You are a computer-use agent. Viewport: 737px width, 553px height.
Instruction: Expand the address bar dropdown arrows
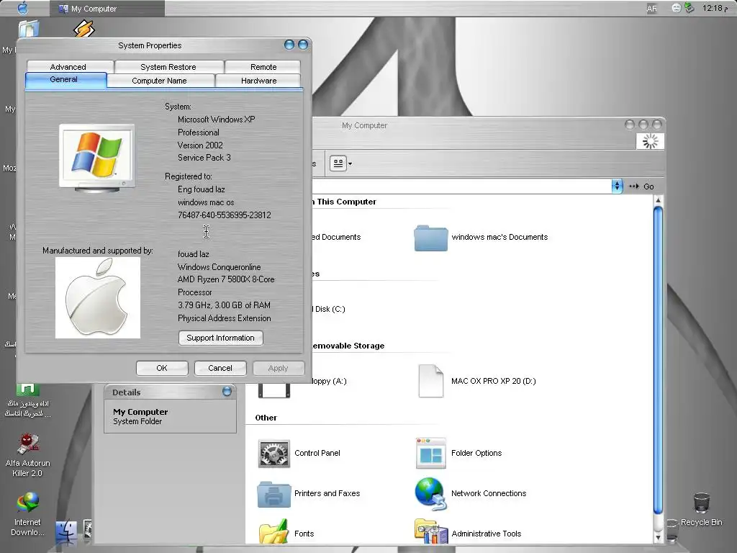(x=617, y=186)
